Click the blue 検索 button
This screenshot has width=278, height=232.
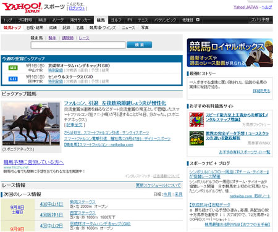coord(139,45)
